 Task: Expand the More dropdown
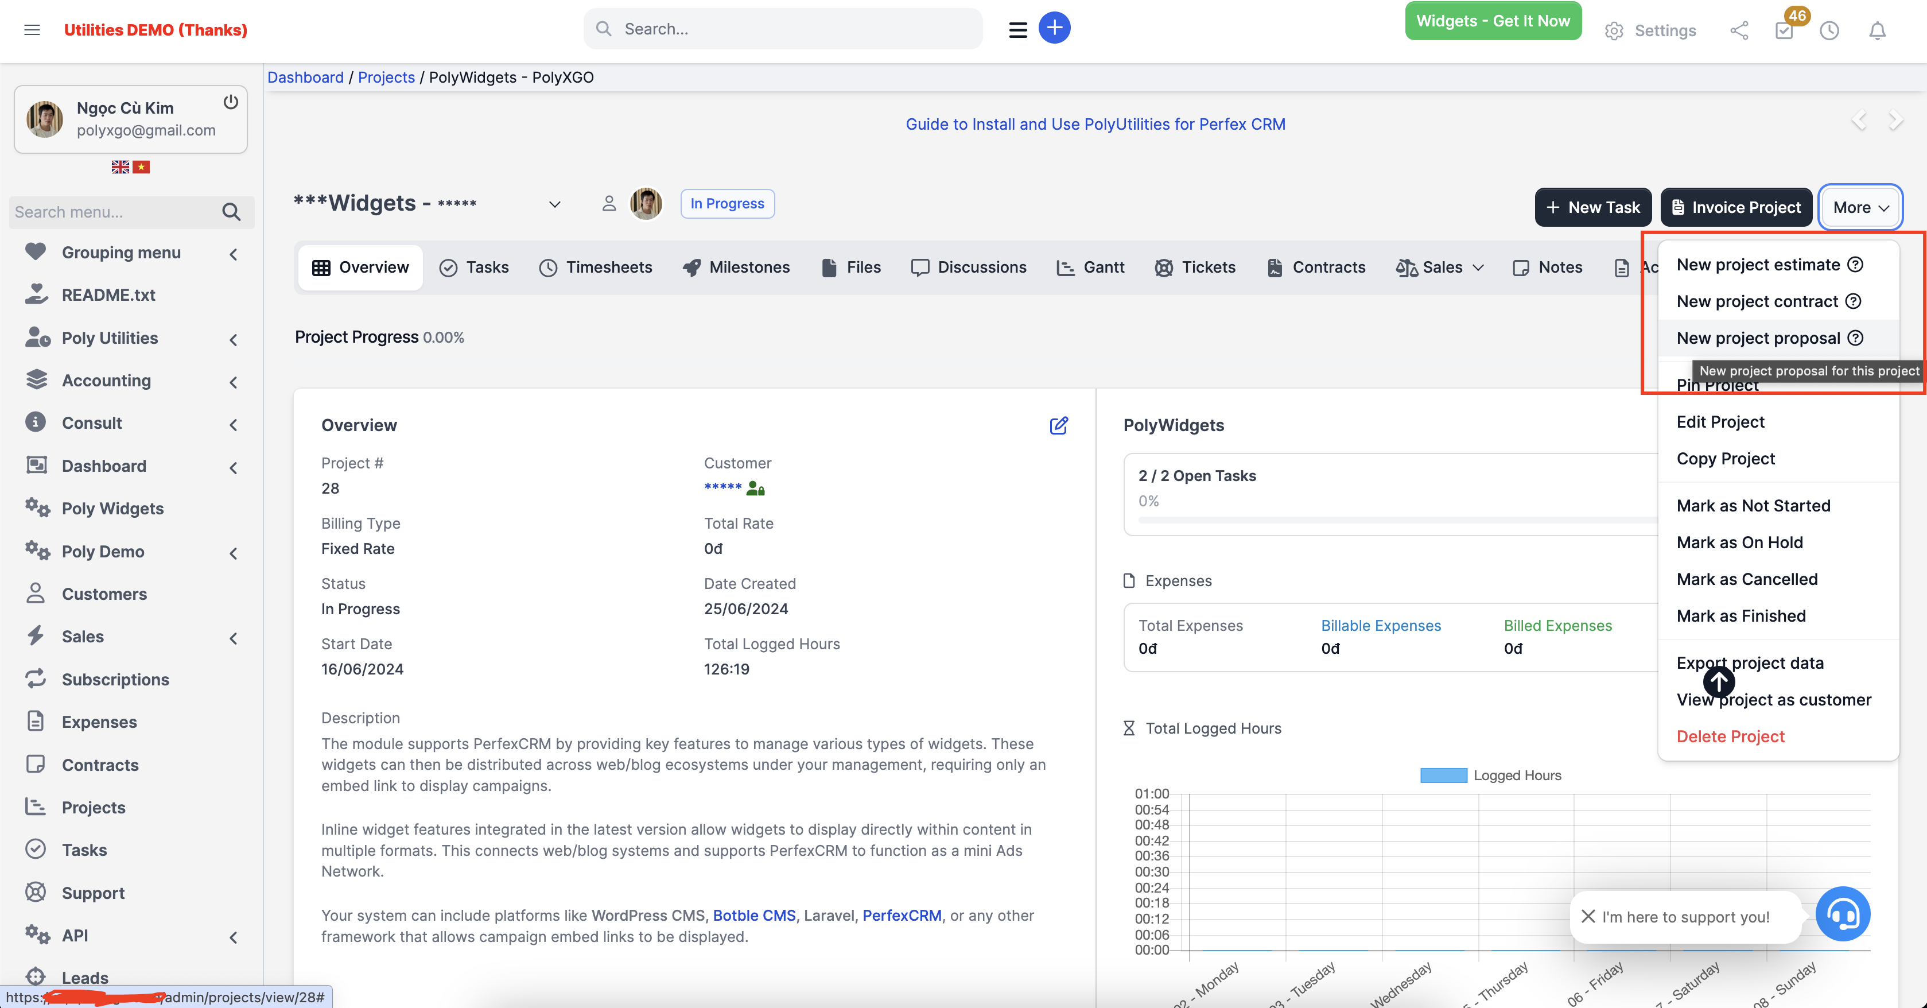pos(1860,207)
